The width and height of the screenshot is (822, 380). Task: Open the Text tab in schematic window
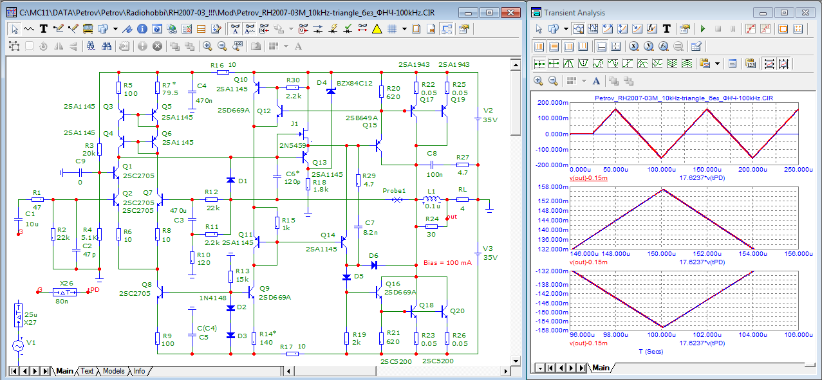point(87,371)
